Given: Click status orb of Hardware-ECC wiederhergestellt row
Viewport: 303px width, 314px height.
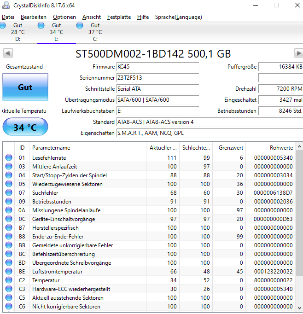Looking at the screenshot, I should click(9, 289).
